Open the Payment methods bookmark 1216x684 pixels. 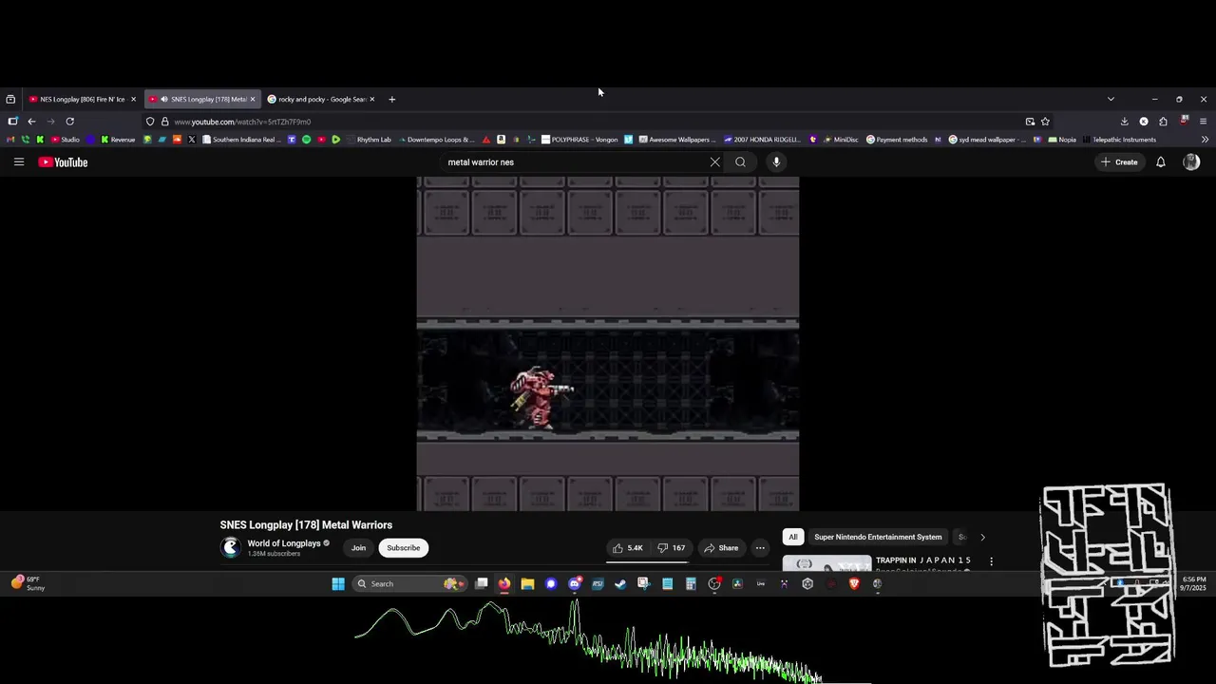coord(897,140)
